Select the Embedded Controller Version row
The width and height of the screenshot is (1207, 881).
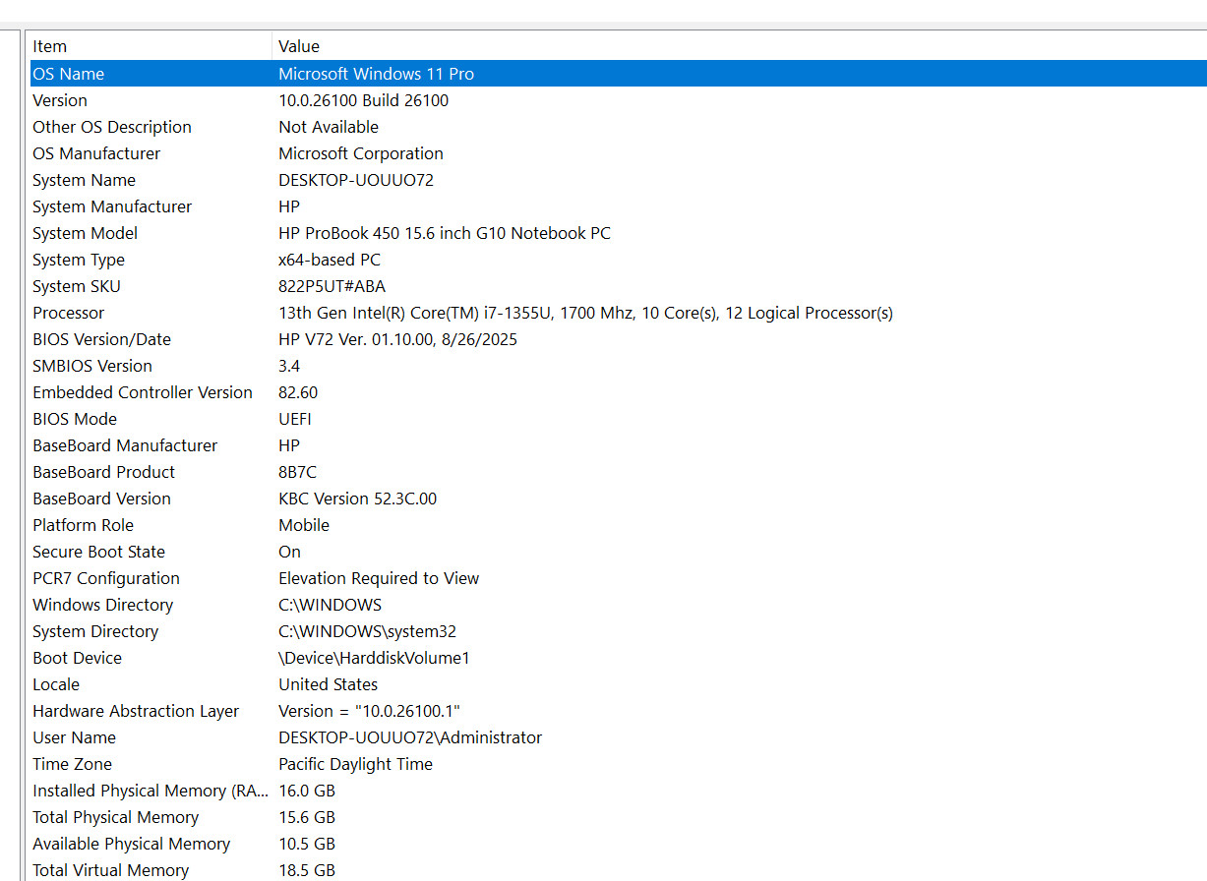(619, 392)
